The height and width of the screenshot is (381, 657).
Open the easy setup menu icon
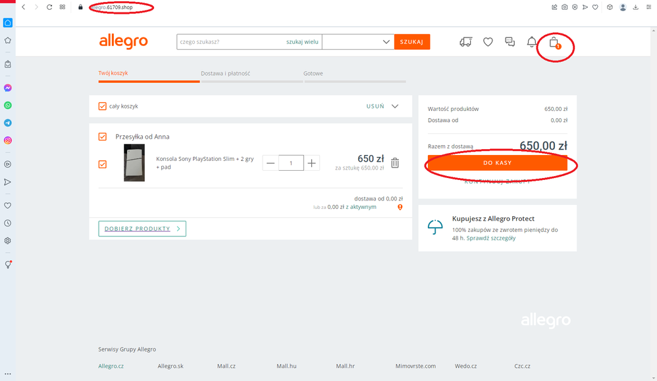click(x=648, y=7)
